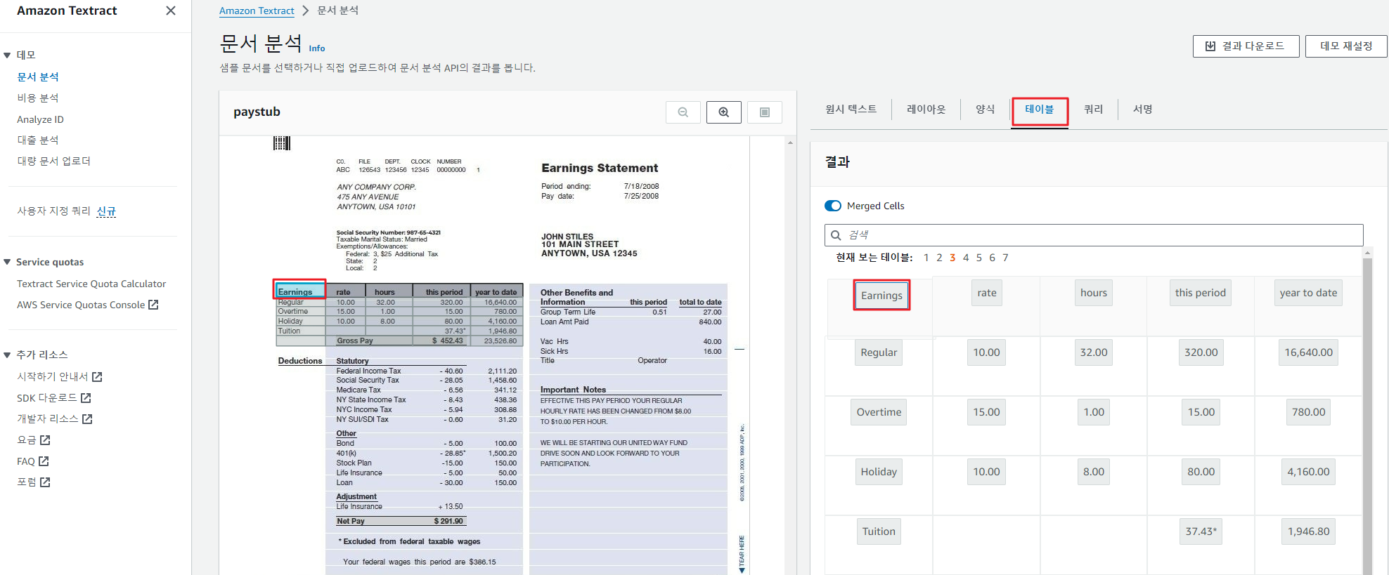Close the Amazon Textract side panel
This screenshot has width=1389, height=575.
coord(171,11)
